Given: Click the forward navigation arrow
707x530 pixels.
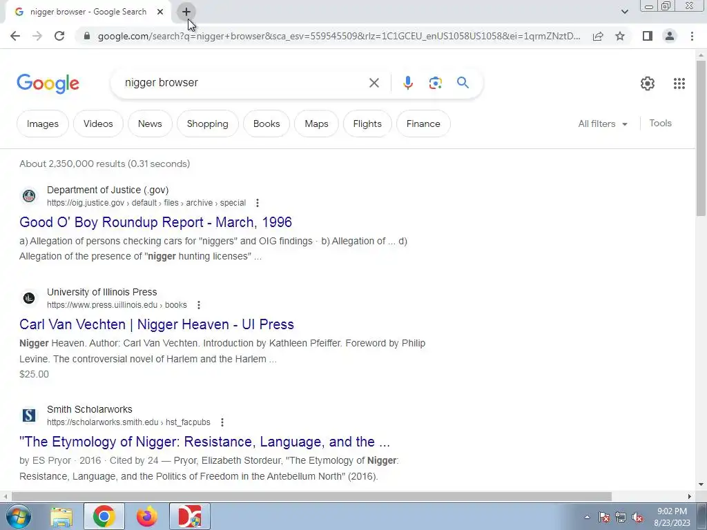Looking at the screenshot, I should coord(37,36).
